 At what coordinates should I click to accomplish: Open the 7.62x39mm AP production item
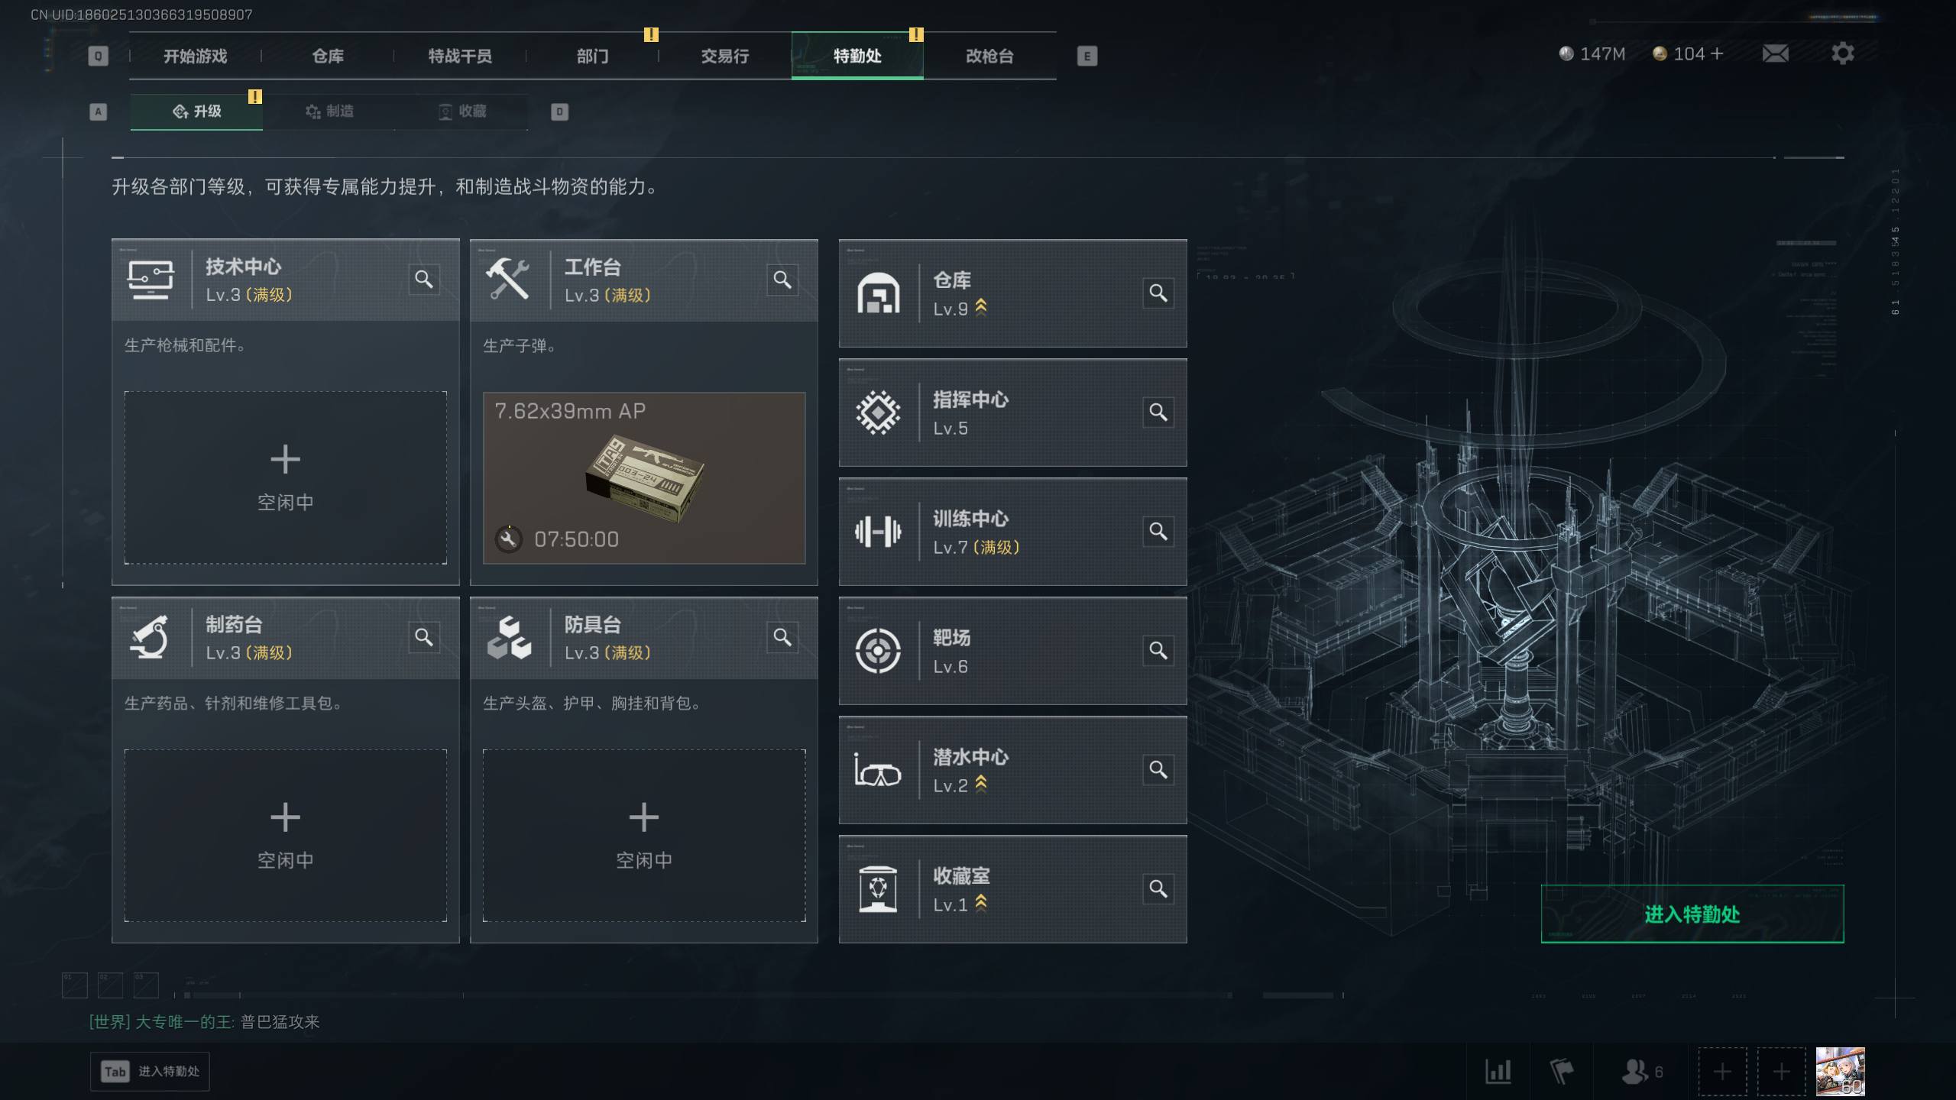(x=644, y=478)
